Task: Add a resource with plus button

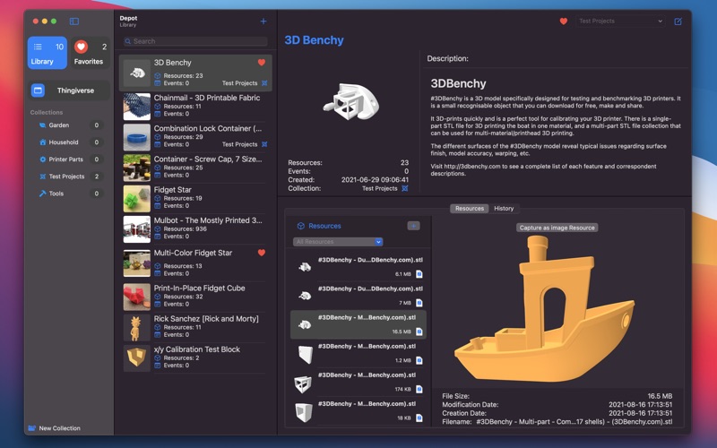Action: [x=413, y=226]
